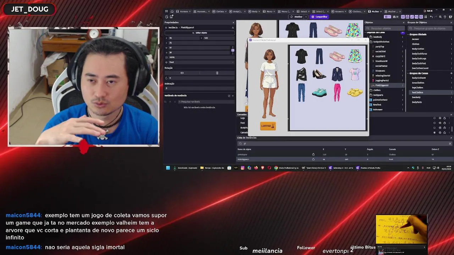This screenshot has height=255, width=454.
Task: Select the partyTop object
Action: point(380,46)
